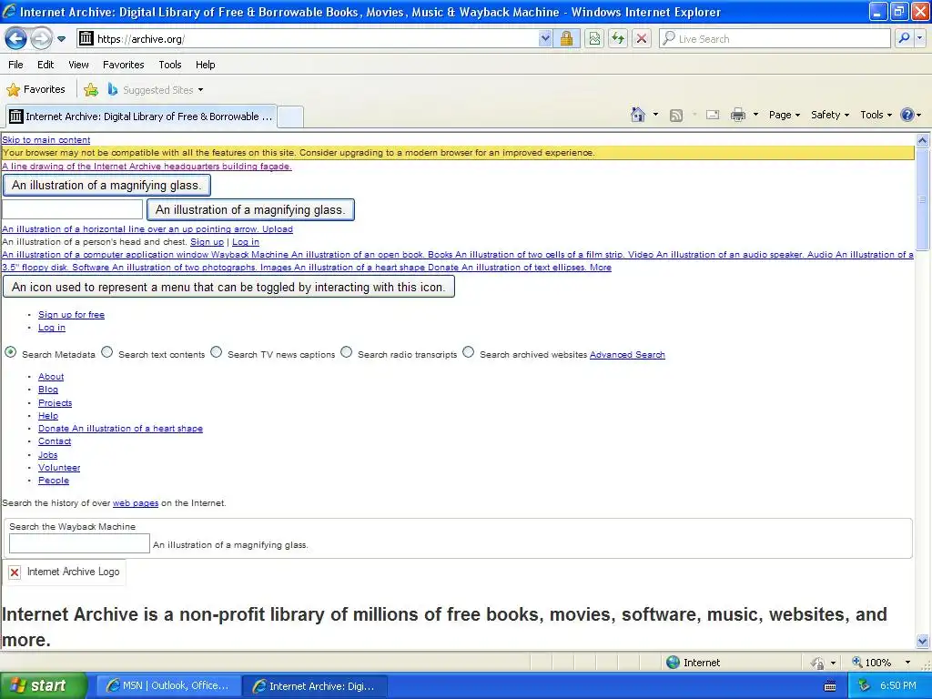Open the 100% zoom level dropdown
This screenshot has height=699, width=932.
907,663
